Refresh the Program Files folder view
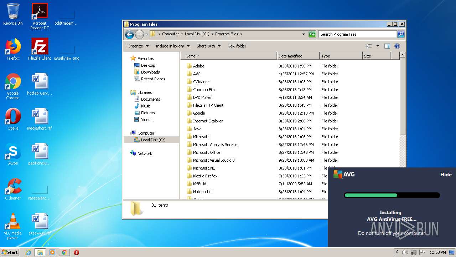456x257 pixels. (x=312, y=34)
